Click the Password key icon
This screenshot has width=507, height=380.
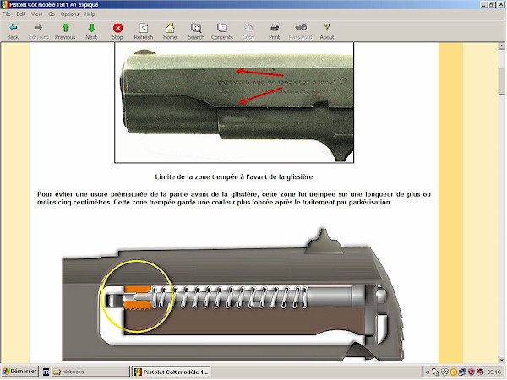coord(301,28)
